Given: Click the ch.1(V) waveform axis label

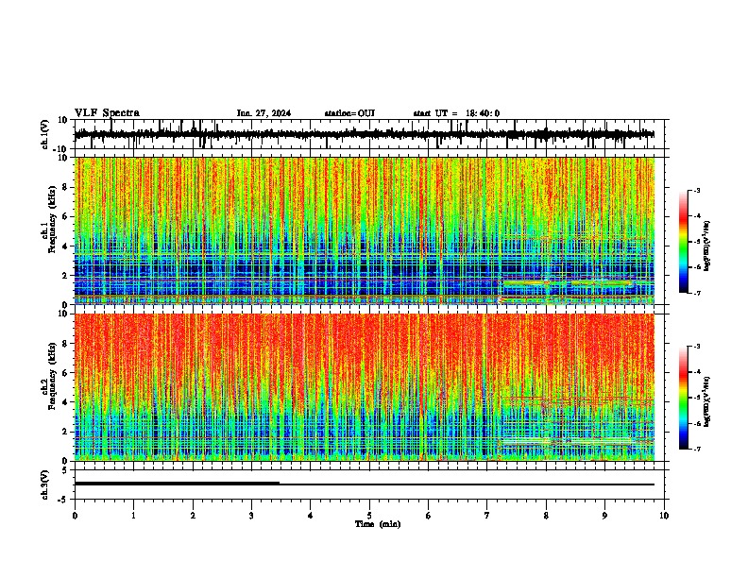Looking at the screenshot, I should 45,134.
